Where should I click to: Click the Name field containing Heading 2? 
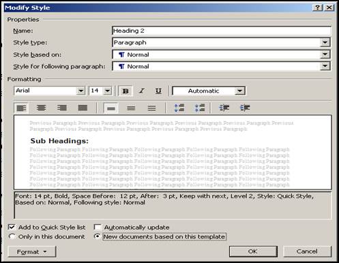(222, 31)
